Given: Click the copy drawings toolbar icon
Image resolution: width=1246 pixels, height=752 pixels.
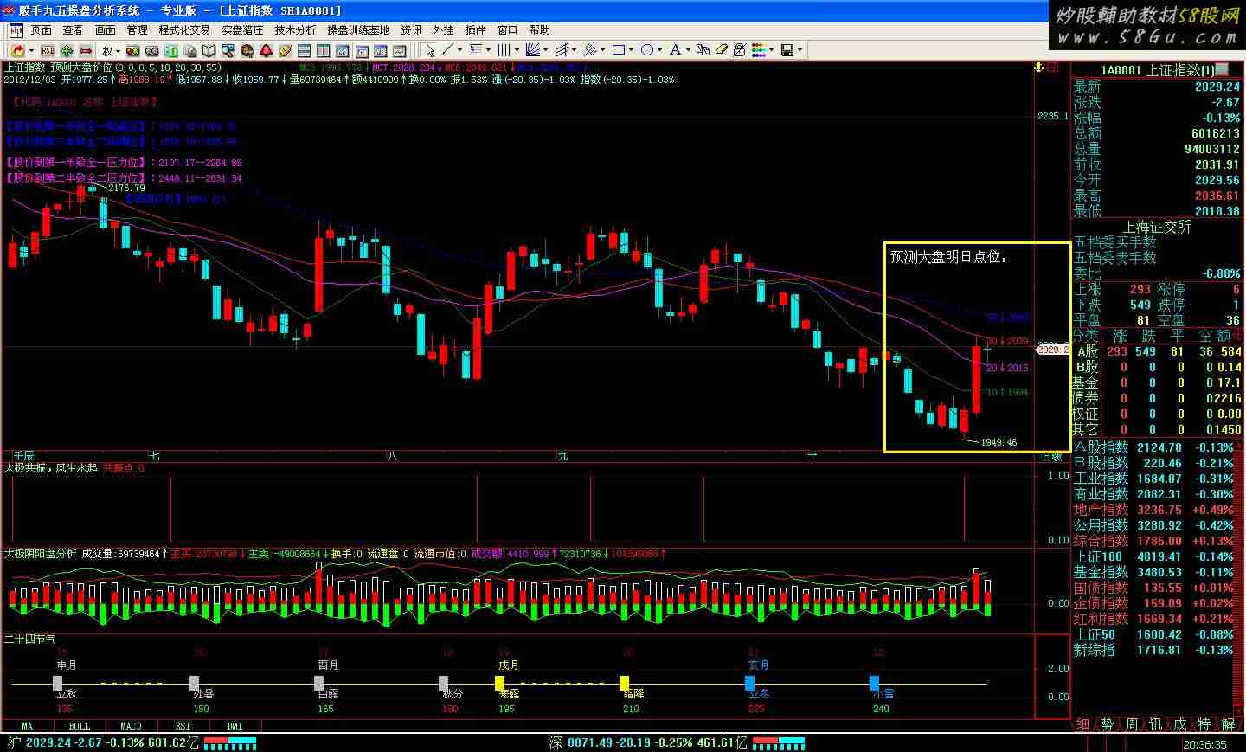Looking at the screenshot, I should point(703,50).
